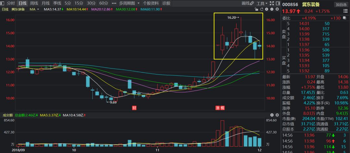Select the 30分 period tab

[x=91, y=3]
